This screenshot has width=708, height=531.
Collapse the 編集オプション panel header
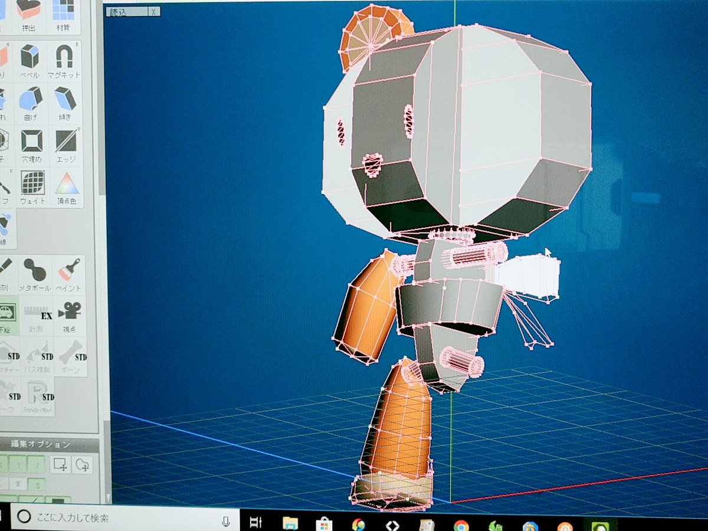click(50, 444)
